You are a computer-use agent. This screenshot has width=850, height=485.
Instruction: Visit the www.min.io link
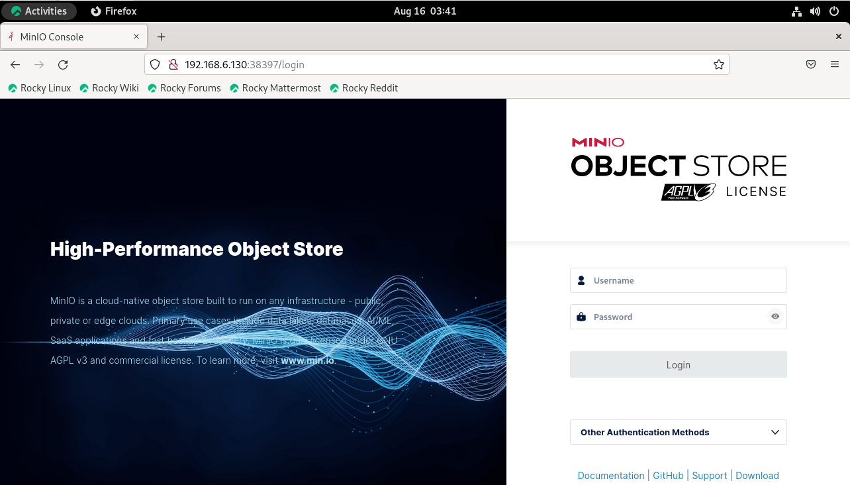pos(308,361)
